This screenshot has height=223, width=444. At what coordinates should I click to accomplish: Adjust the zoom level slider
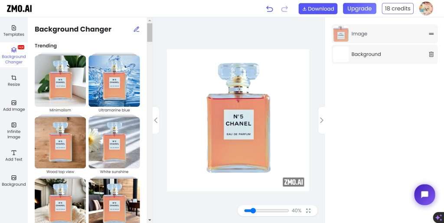[266, 210]
